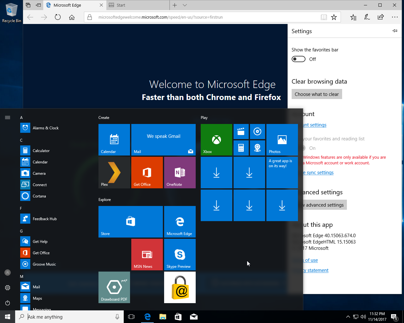Open Edge Hub favorites icon
This screenshot has width=404, height=323.
pos(353,17)
